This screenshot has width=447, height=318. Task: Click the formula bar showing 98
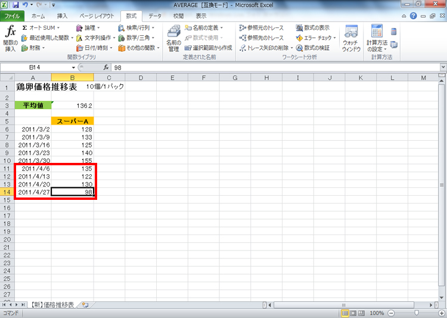275,67
